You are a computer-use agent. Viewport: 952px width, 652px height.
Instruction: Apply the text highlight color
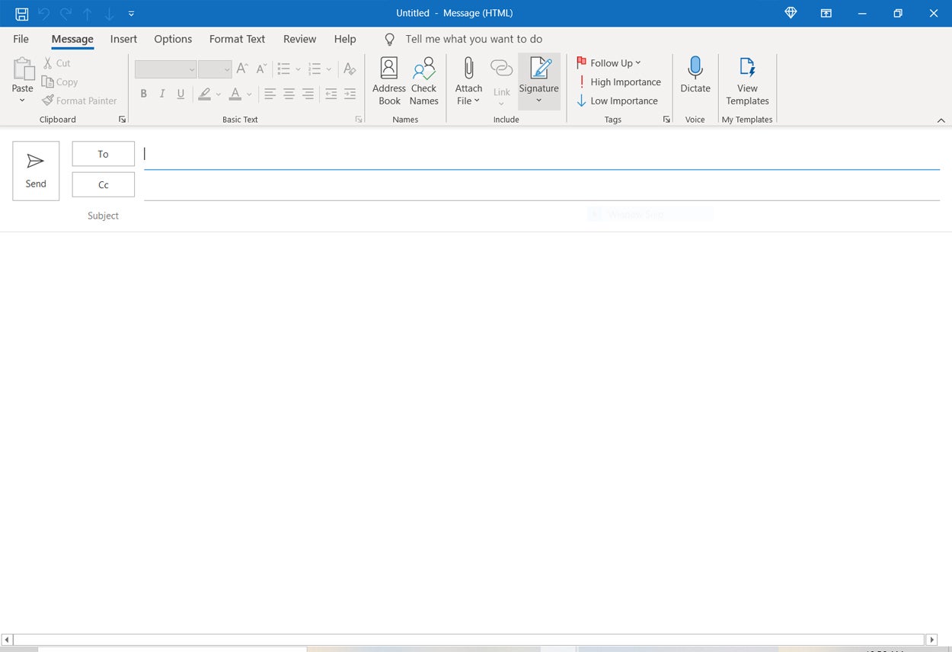(x=204, y=94)
